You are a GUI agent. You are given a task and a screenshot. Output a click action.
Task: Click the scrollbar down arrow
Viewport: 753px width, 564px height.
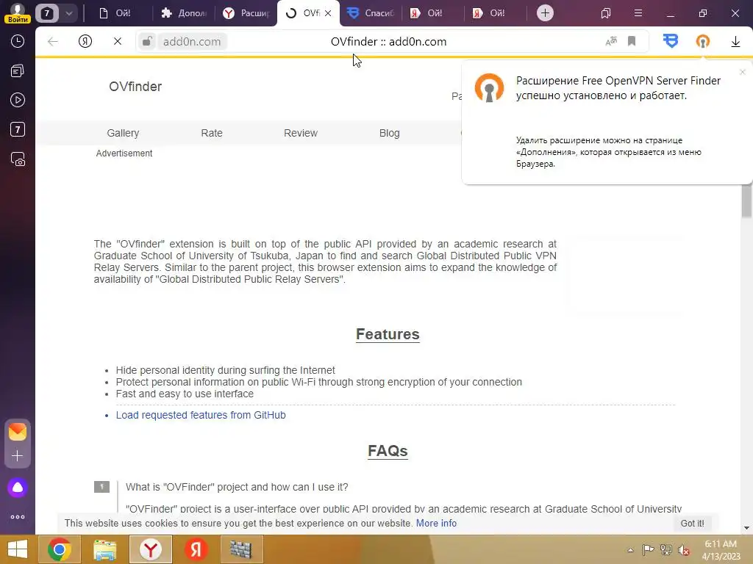(x=746, y=528)
